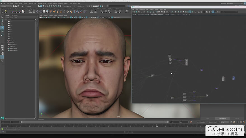246x138 pixels.
Task: Open Node Editor Edit menu
Action: [133, 9]
